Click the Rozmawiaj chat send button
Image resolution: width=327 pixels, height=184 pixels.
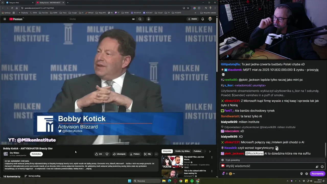click(x=318, y=174)
